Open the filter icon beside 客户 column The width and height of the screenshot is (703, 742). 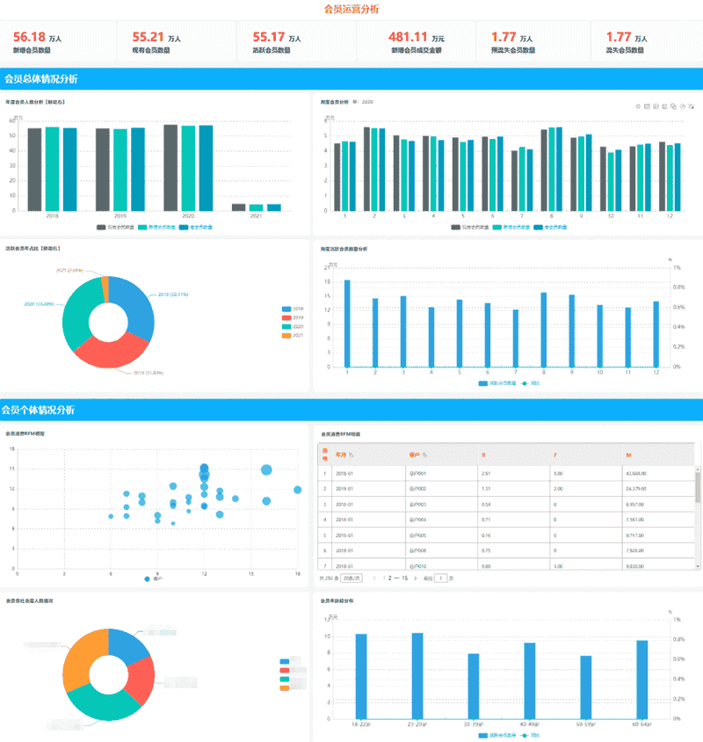(424, 455)
